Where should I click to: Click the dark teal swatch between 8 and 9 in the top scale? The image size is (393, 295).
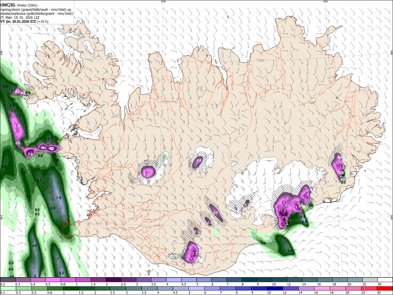[249, 280]
